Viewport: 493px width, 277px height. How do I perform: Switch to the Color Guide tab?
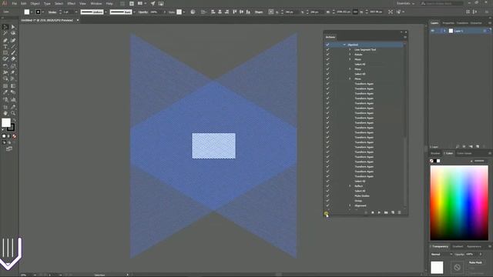464,153
